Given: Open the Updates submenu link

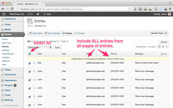Looking at the screenshot, I should coord(6,57).
